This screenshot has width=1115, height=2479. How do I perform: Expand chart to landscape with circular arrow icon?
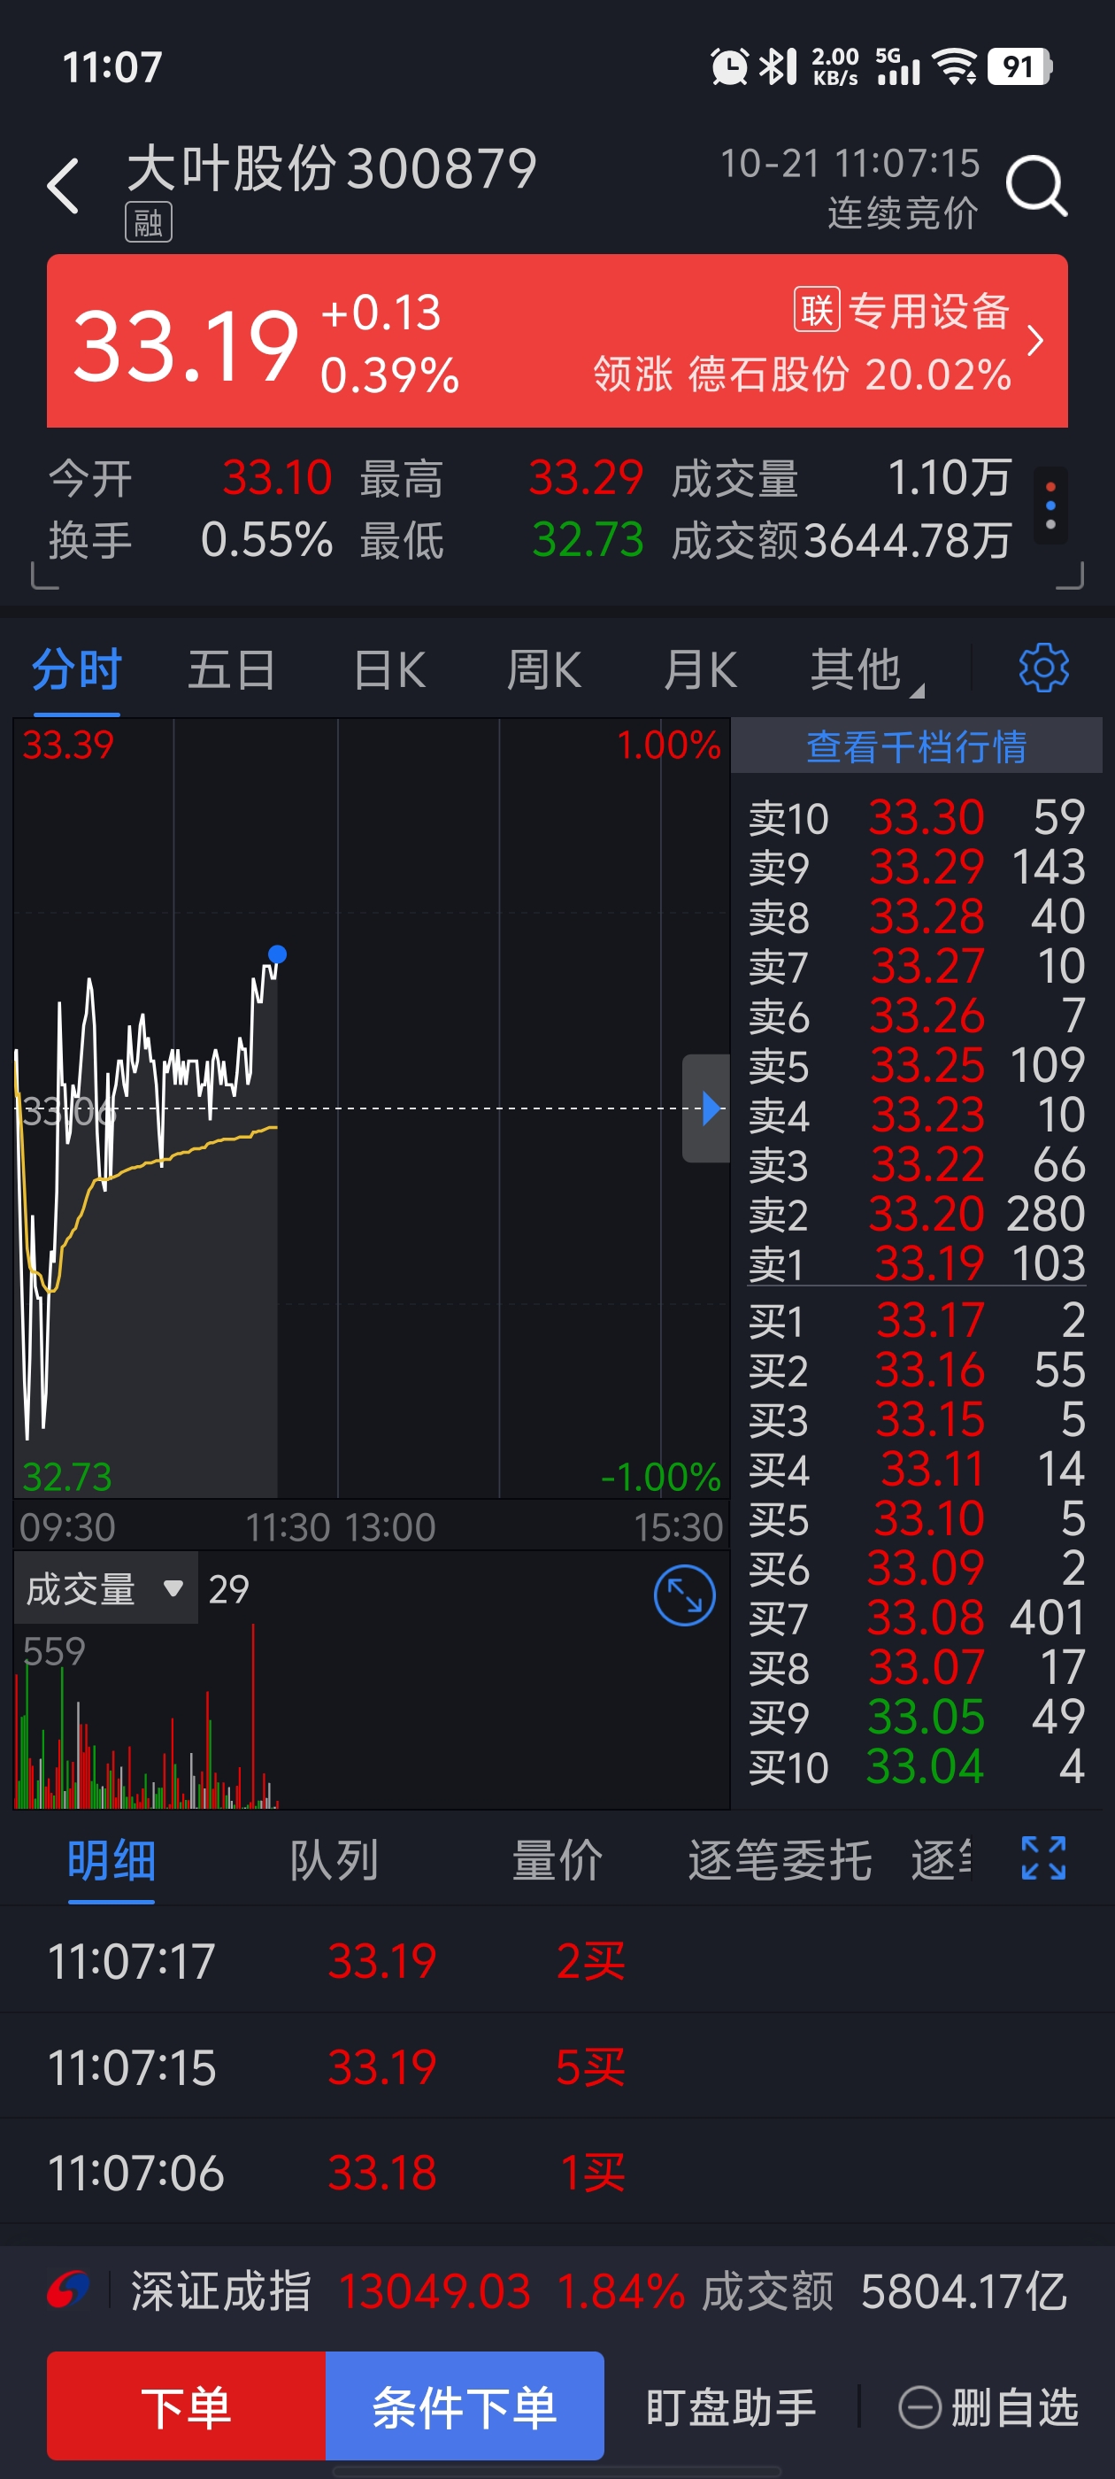pos(684,1595)
